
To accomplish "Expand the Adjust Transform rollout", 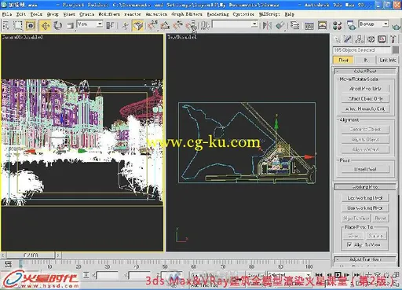I will (365, 259).
